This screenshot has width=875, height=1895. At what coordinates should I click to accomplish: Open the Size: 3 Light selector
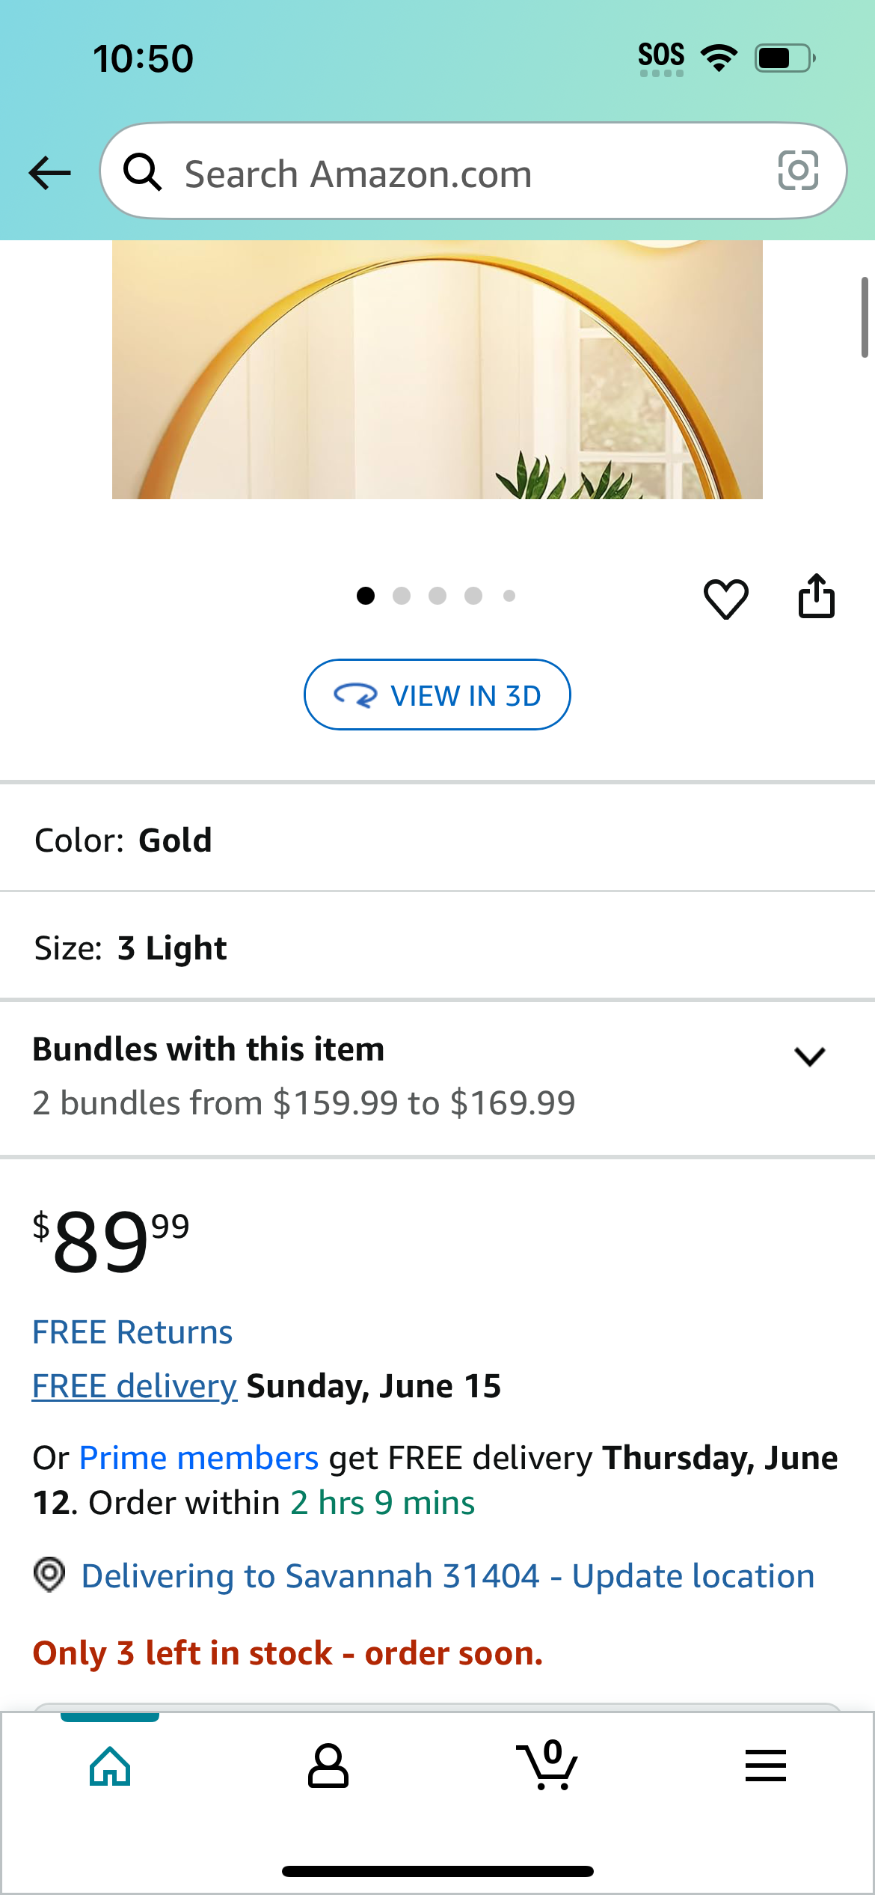point(437,947)
